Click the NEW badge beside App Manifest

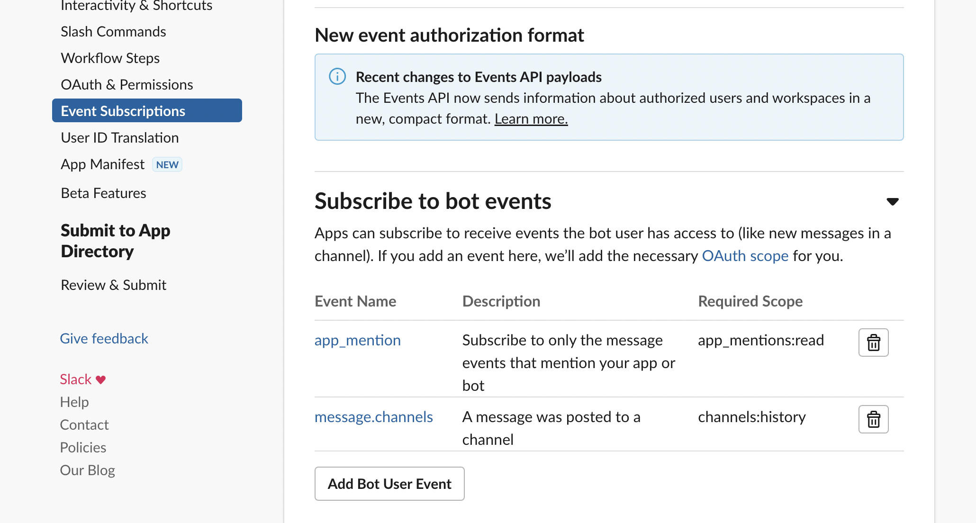[x=167, y=164]
